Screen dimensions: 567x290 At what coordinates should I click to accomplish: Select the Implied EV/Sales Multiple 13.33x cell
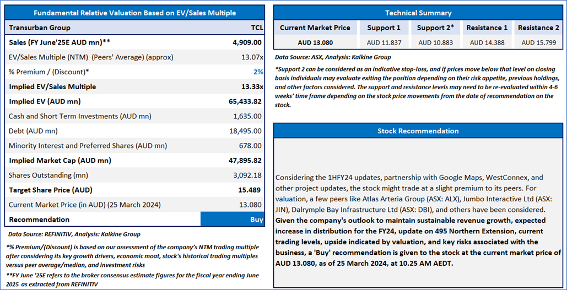coord(250,87)
